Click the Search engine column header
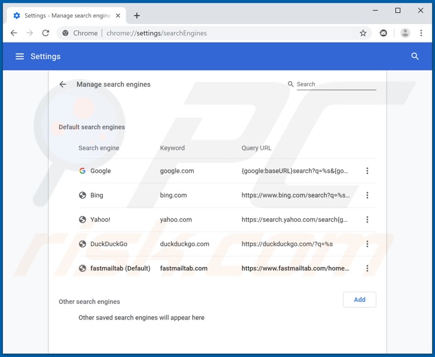Image resolution: width=435 pixels, height=357 pixels. click(x=99, y=148)
